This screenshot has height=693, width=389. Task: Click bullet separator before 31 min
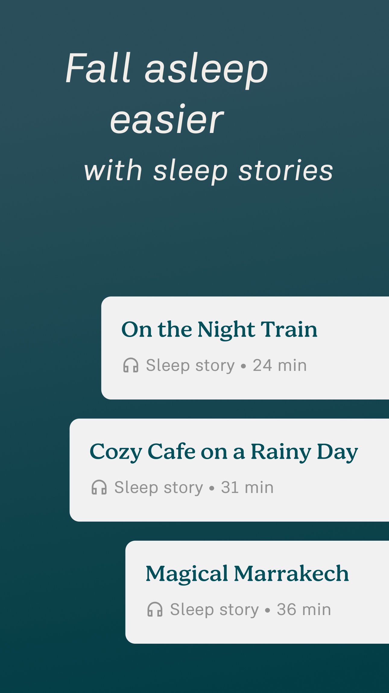(x=212, y=488)
